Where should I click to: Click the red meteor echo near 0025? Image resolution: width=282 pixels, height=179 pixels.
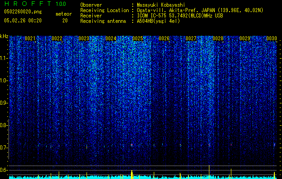[x=132, y=145]
